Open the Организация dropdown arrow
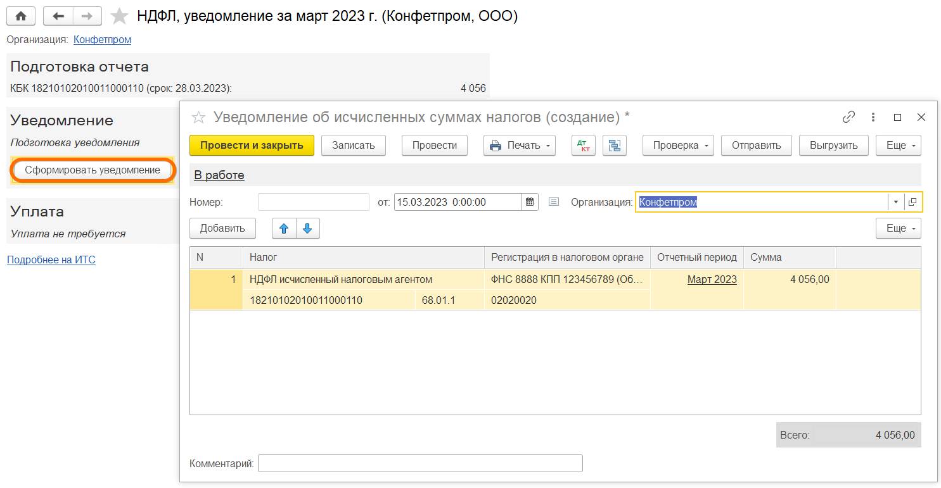The height and width of the screenshot is (488, 941). click(895, 202)
